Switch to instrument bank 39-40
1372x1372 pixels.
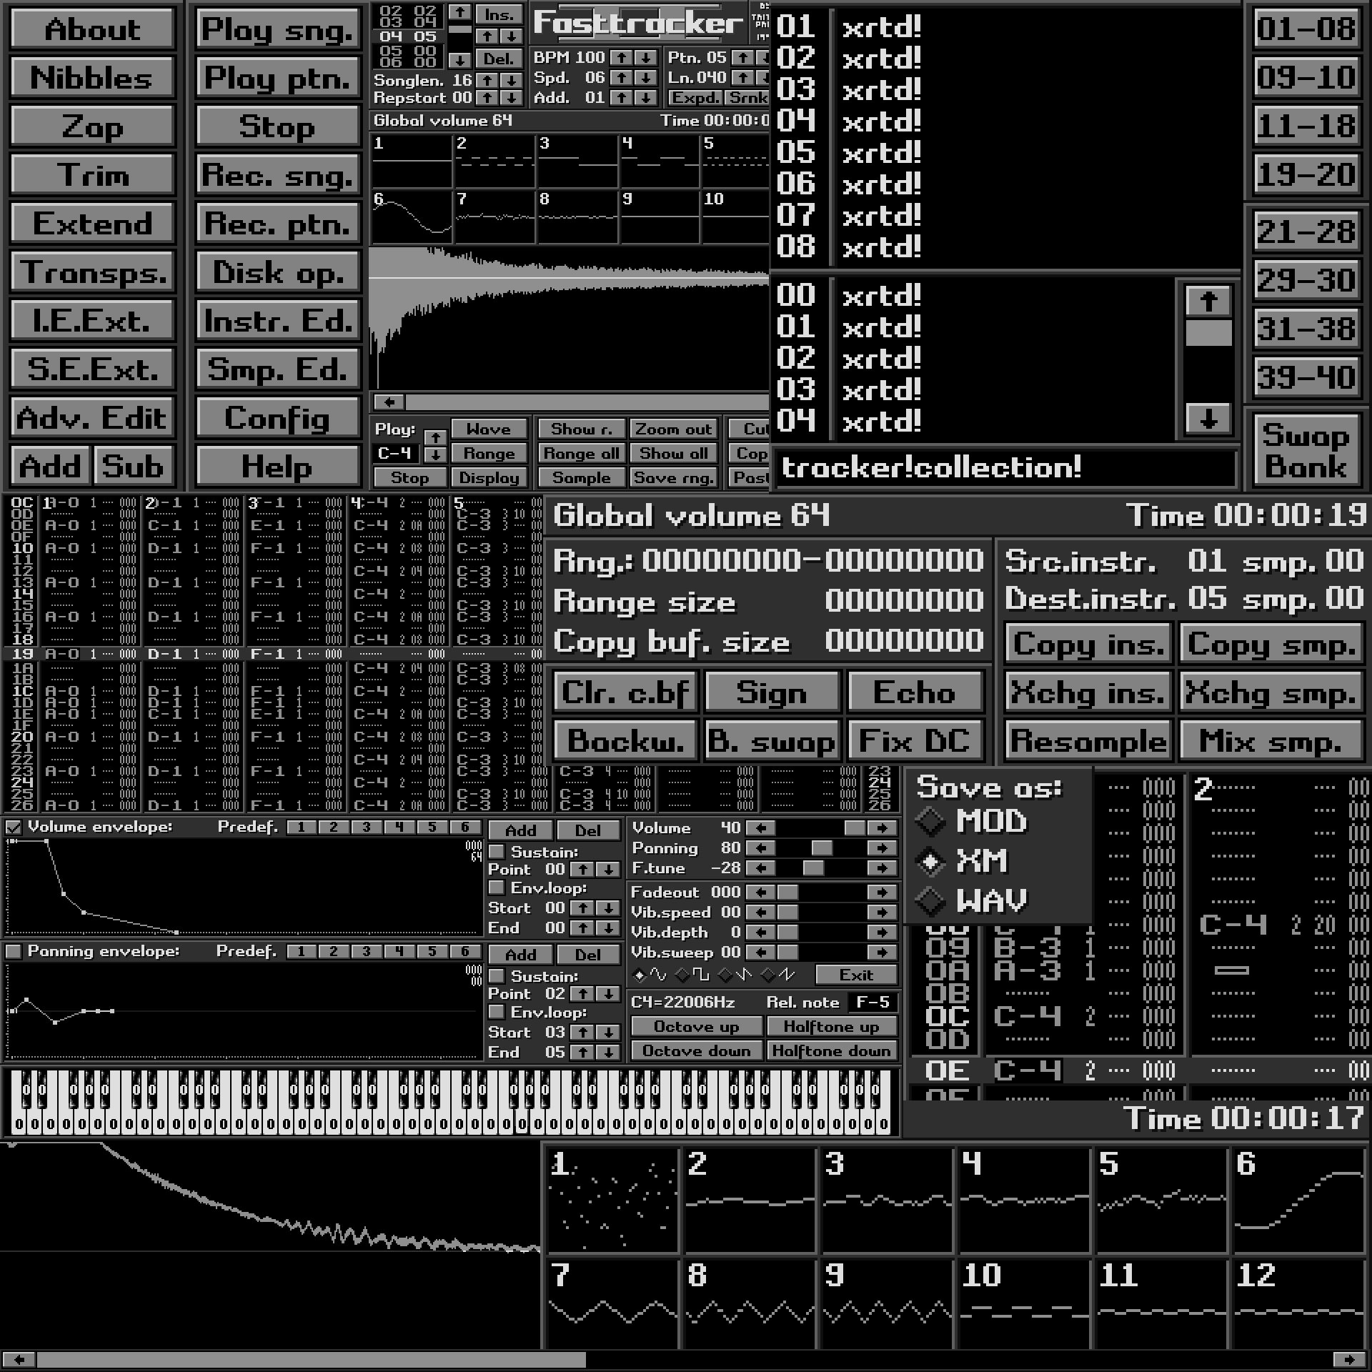[1306, 377]
